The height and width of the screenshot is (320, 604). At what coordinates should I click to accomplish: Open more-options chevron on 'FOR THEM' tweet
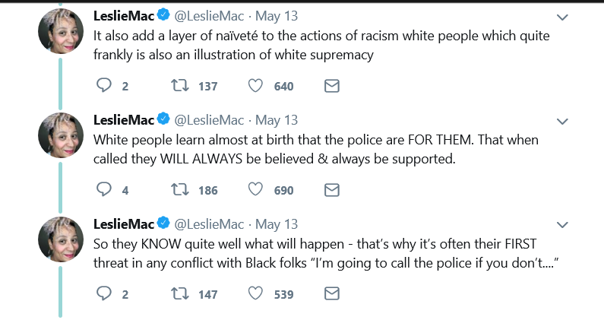pyautogui.click(x=562, y=121)
